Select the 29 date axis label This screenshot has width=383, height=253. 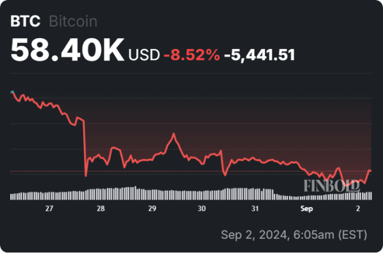pos(152,208)
